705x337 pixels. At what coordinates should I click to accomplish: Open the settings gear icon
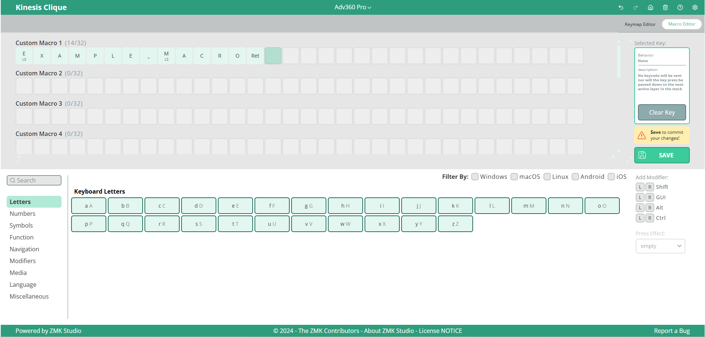point(695,7)
